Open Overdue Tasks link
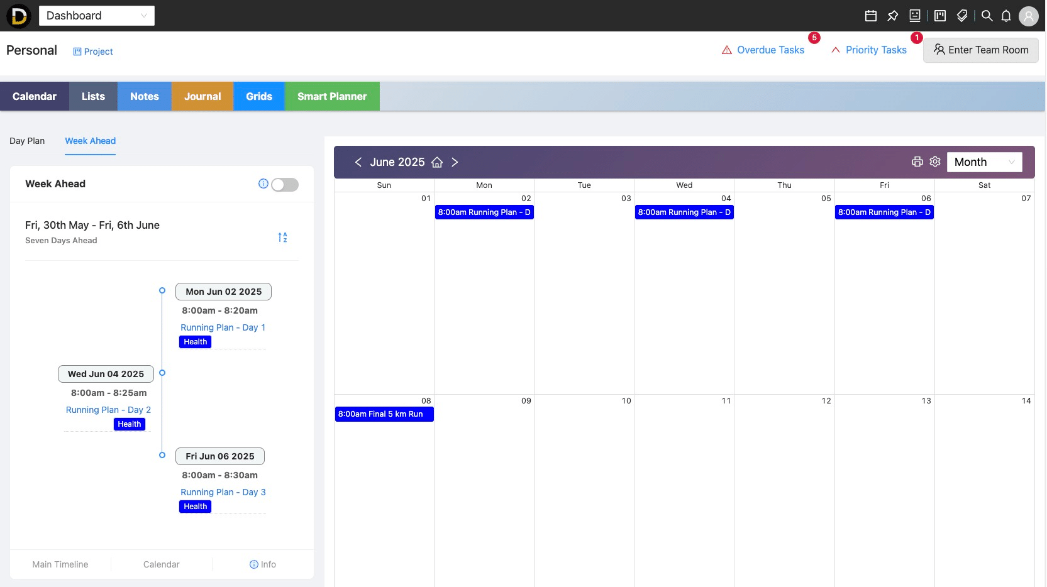This screenshot has height=587, width=1047. tap(770, 50)
